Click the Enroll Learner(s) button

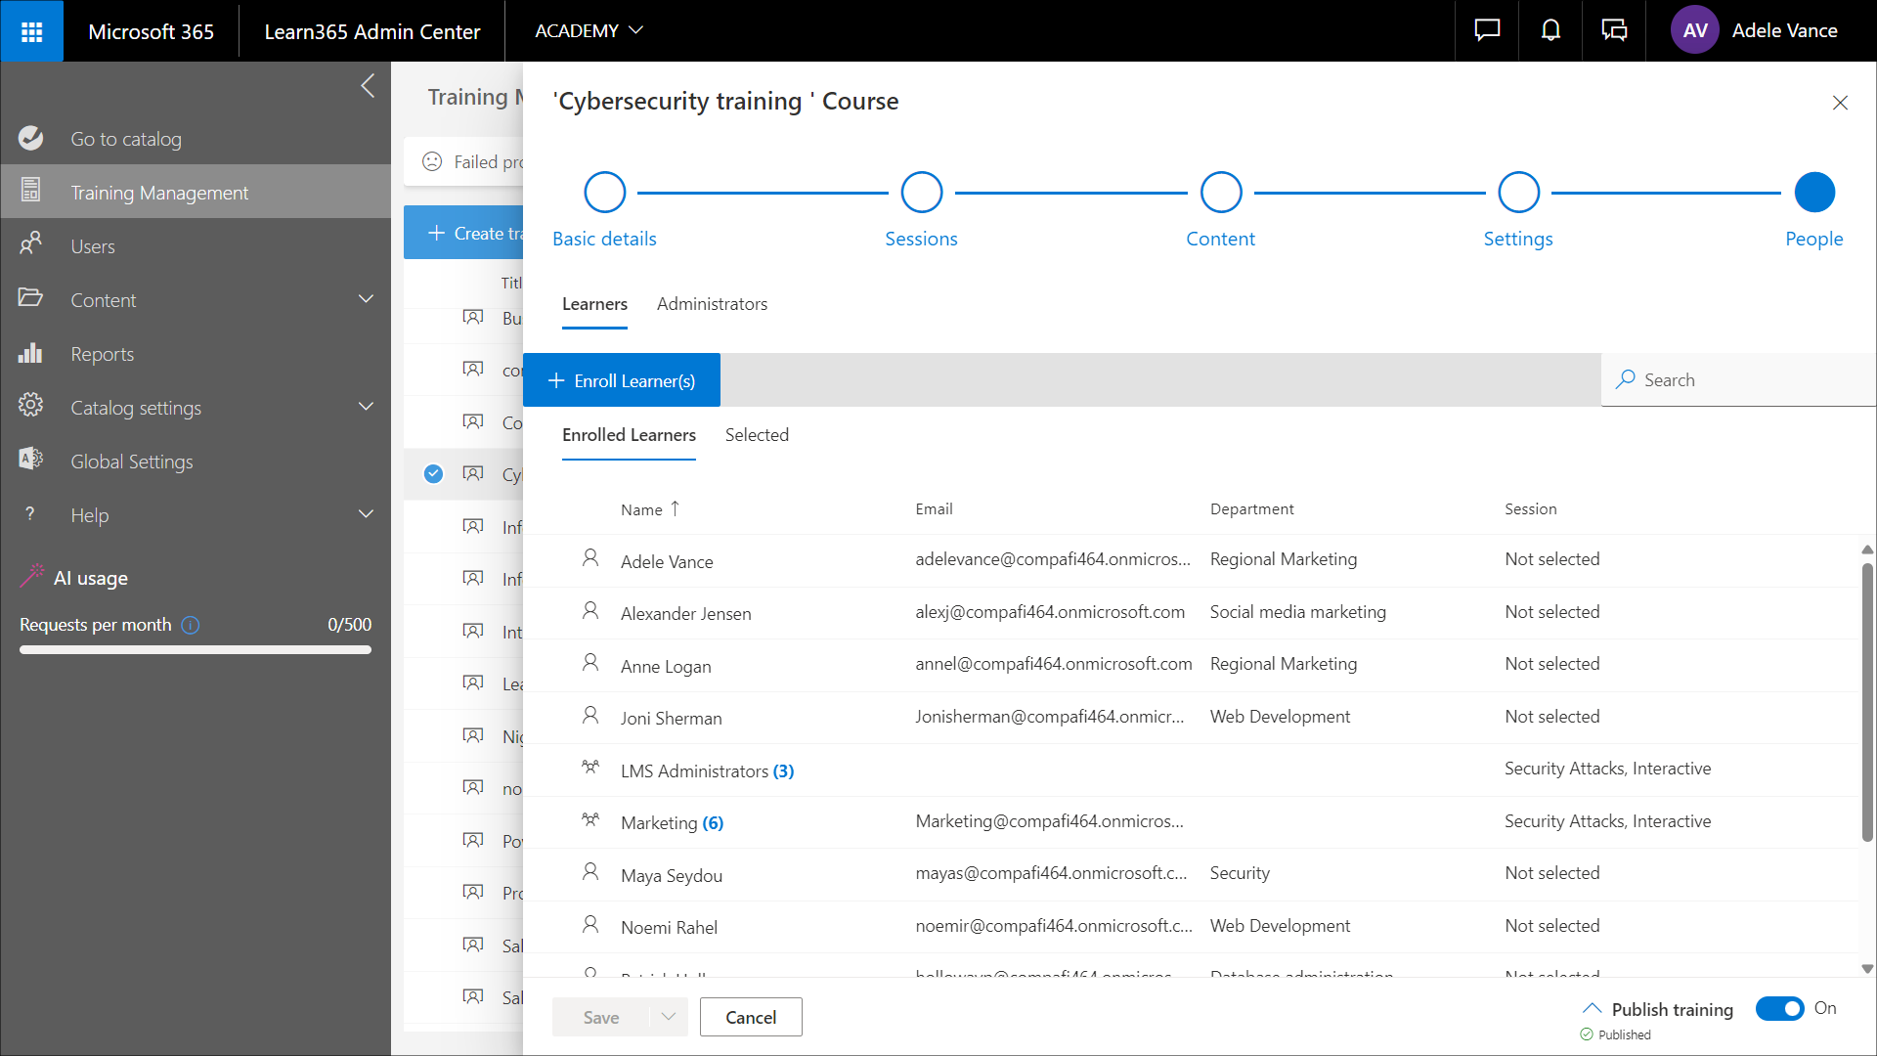622,380
